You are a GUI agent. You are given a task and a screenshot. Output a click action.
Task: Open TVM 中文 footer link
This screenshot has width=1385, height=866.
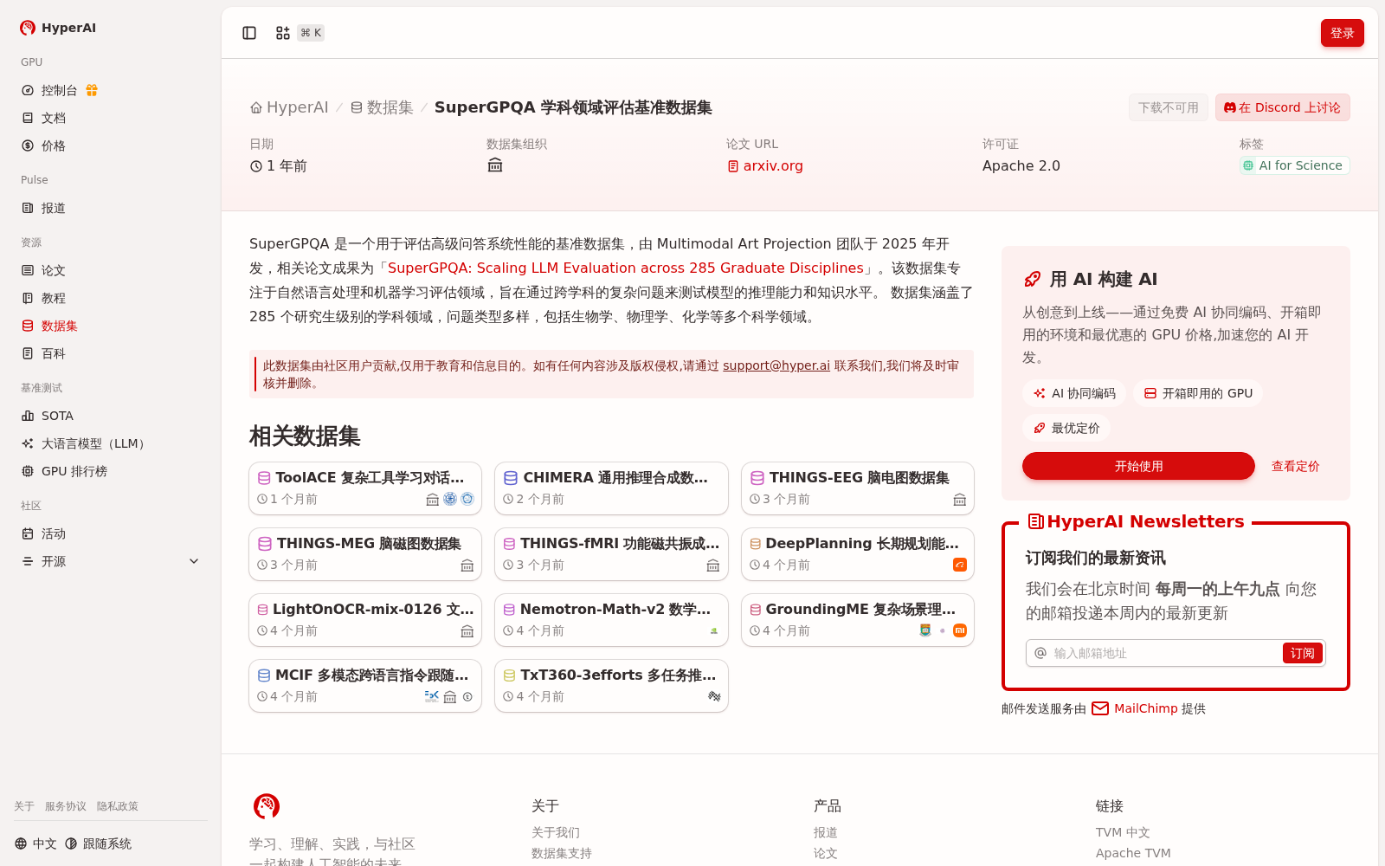[x=1123, y=832]
